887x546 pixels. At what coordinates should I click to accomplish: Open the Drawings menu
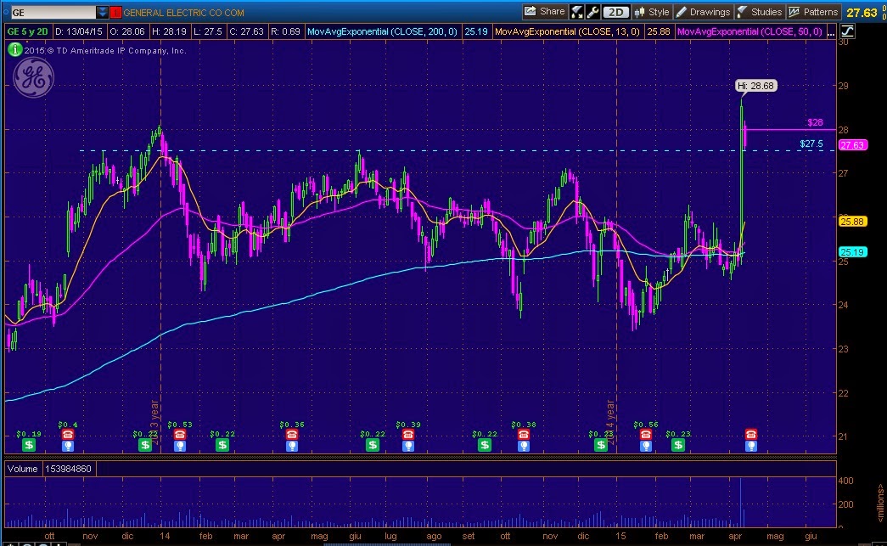pyautogui.click(x=703, y=12)
